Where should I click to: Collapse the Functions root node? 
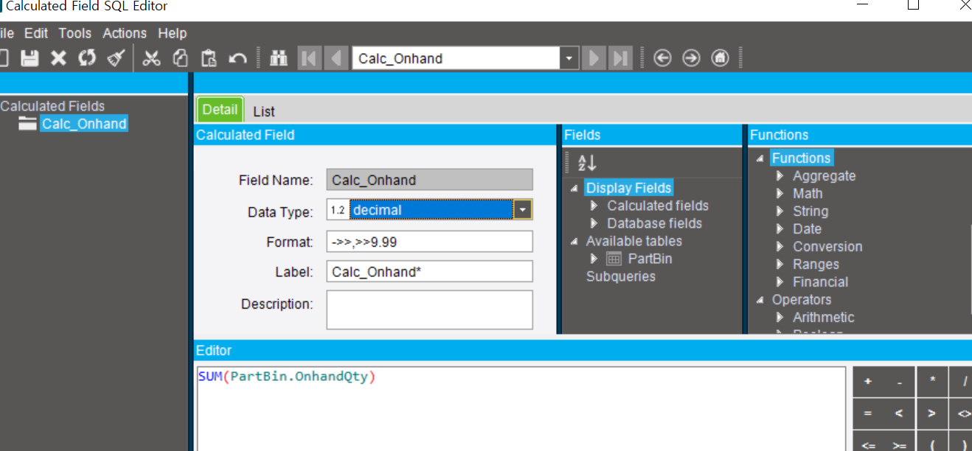(x=760, y=158)
